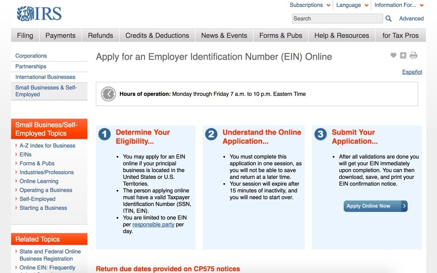Go to Corporations in the sidebar
Image resolution: width=437 pixels, height=273 pixels.
click(x=31, y=56)
